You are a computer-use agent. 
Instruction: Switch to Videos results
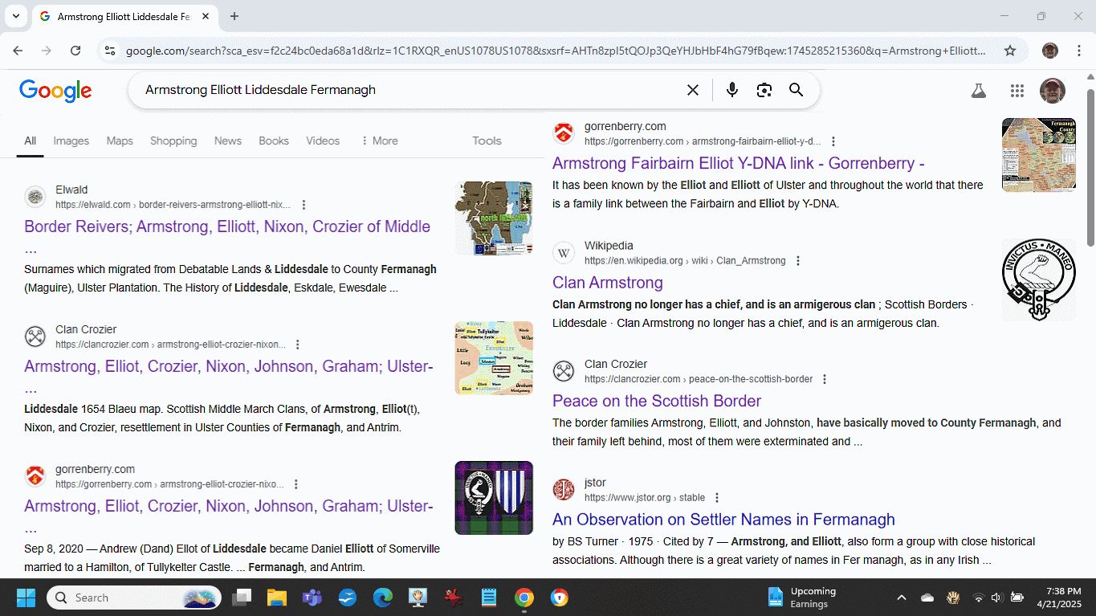[x=323, y=141]
